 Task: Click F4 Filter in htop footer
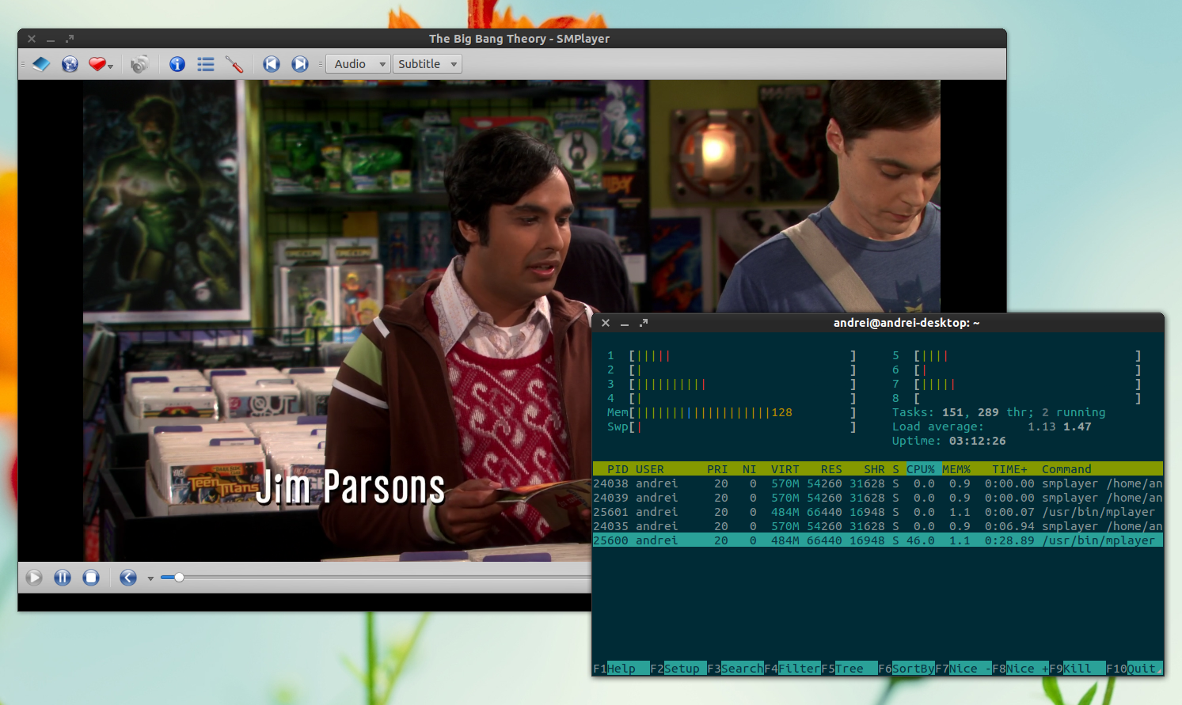792,669
